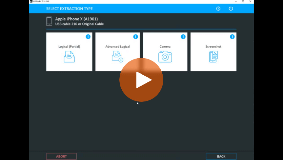The width and height of the screenshot is (283, 160).
Task: Click the camera icon in Camera tile
Action: tap(165, 57)
